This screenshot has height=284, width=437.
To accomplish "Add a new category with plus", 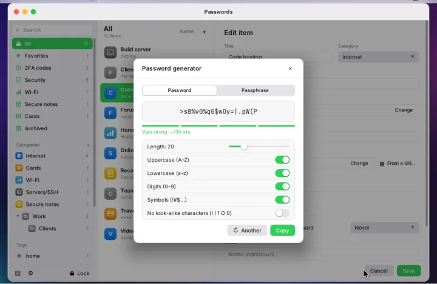I will pyautogui.click(x=88, y=145).
